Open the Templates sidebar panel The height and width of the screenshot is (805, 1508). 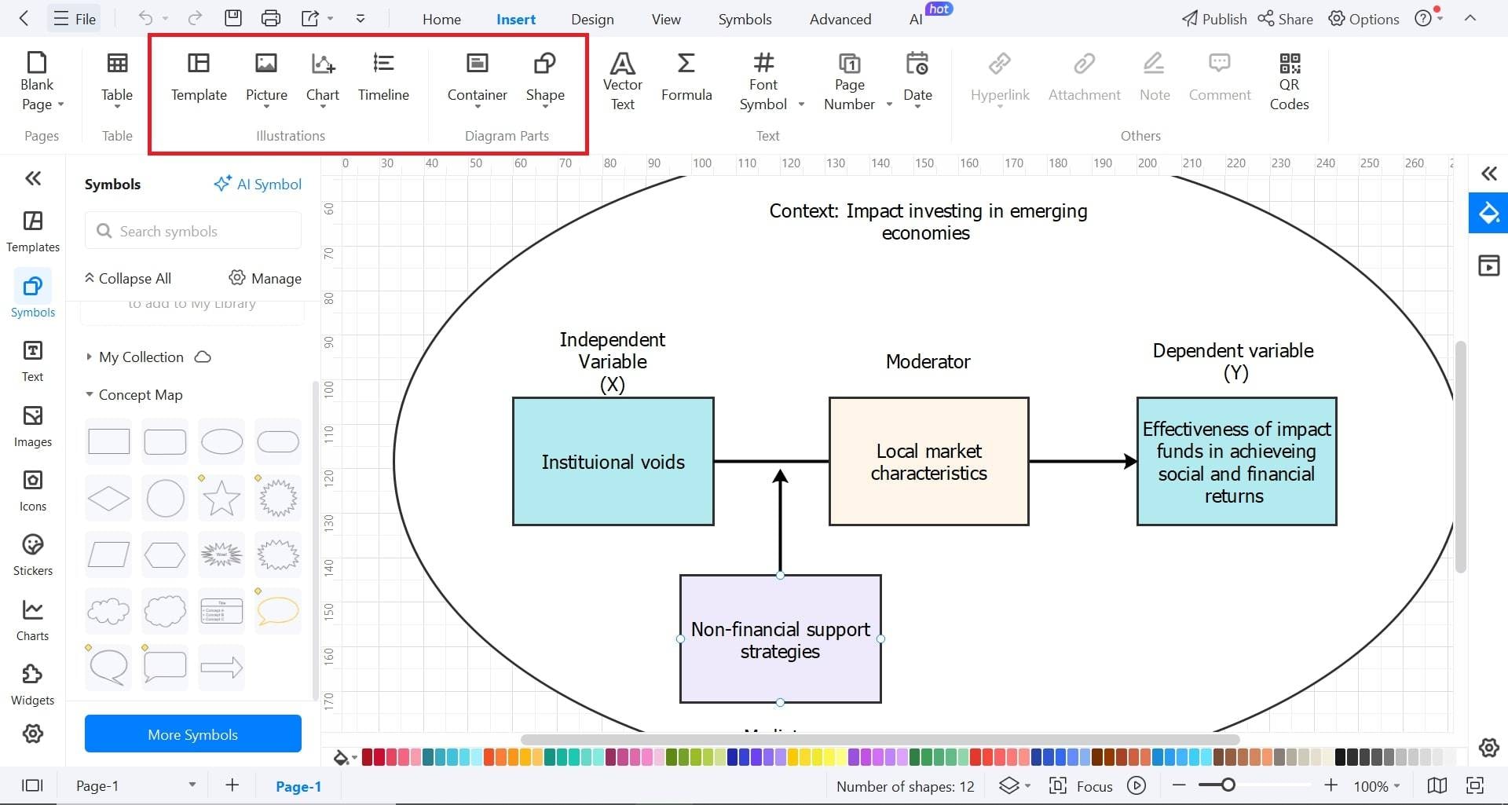coord(33,232)
